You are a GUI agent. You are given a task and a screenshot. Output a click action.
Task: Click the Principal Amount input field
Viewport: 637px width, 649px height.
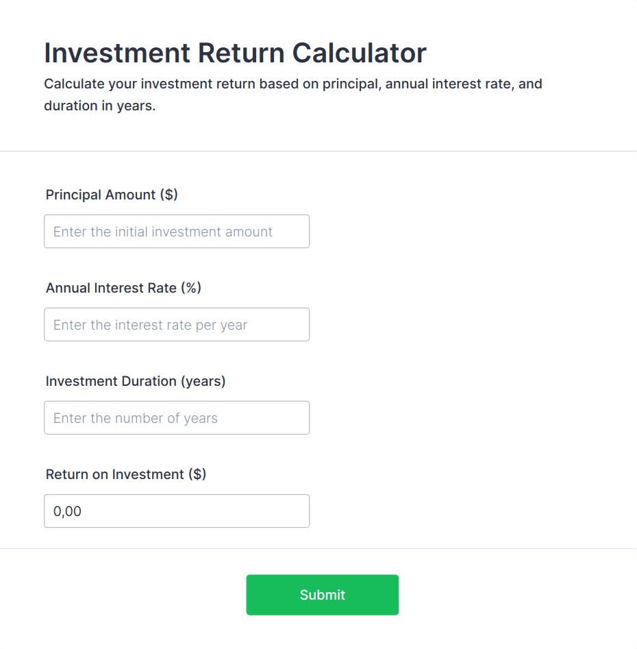click(x=176, y=232)
